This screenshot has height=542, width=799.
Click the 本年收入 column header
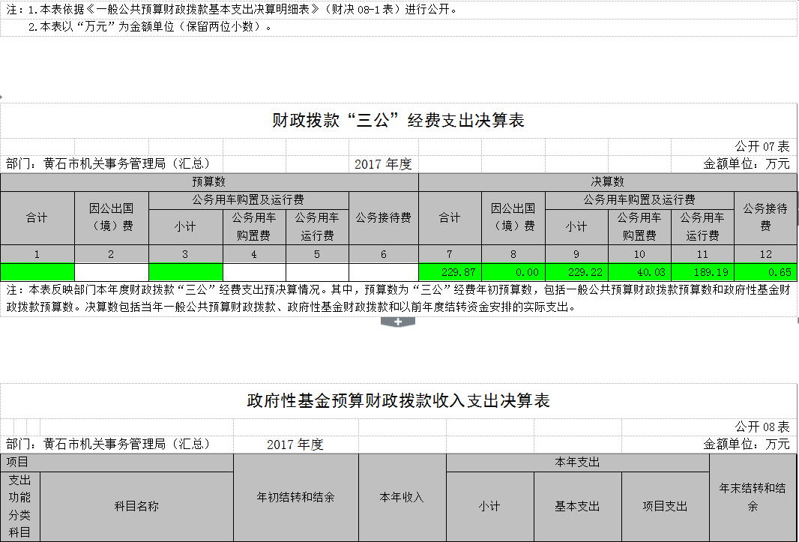click(x=402, y=497)
